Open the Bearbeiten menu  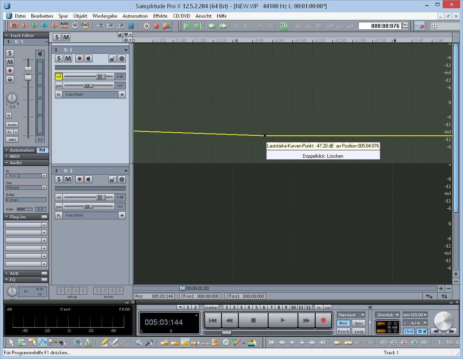[x=42, y=16]
